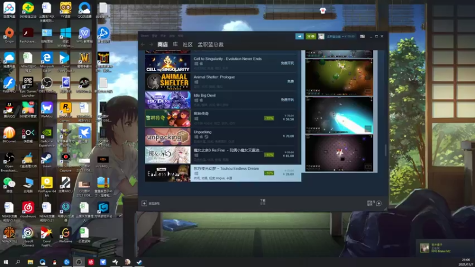Screen dimensions: 475x267
Task: Click the Animal Shelter 免费 price label
Action: point(290,81)
